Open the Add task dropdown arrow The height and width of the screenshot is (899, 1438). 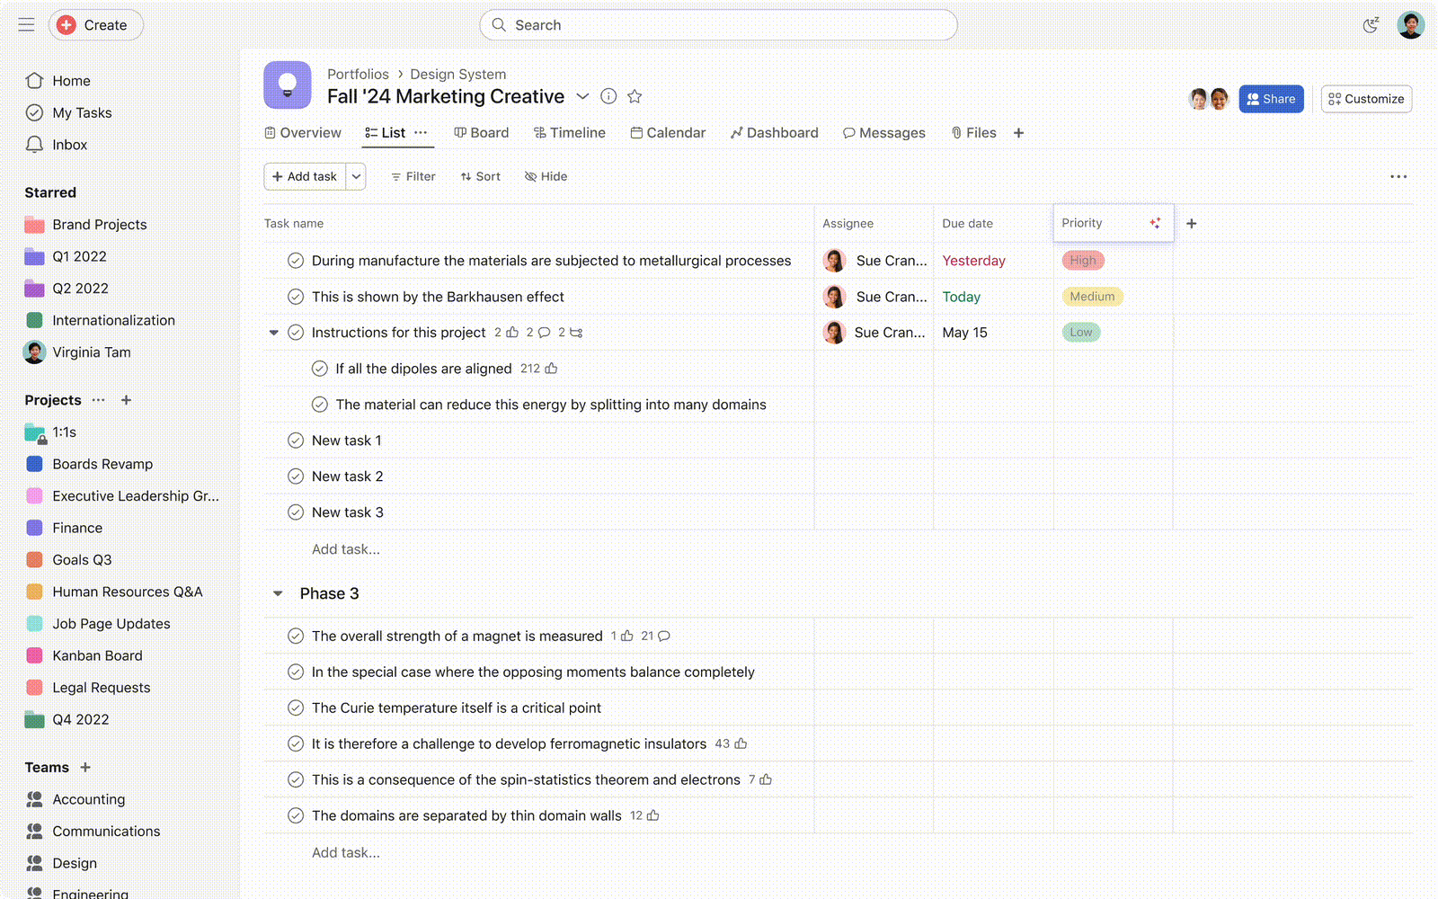(x=357, y=176)
